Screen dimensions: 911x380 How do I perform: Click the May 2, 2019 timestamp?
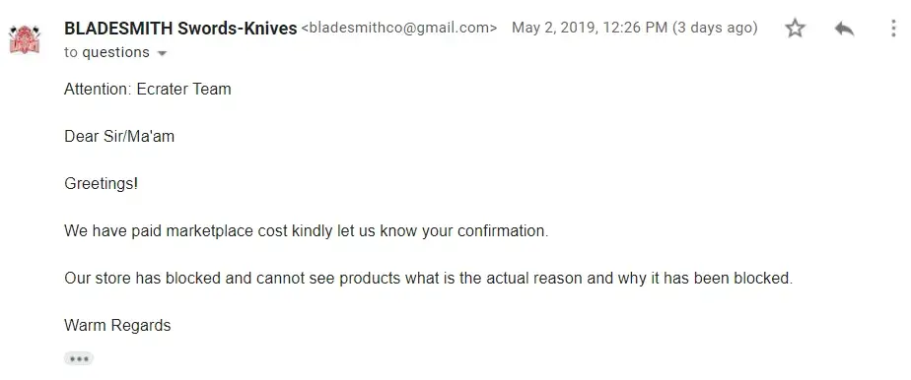tap(590, 28)
